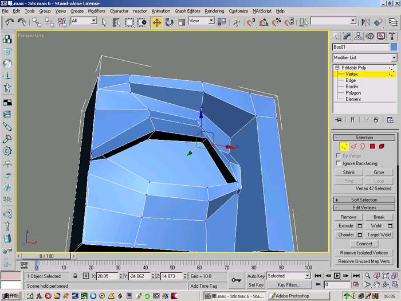This screenshot has width=401, height=301.
Task: Click the Remove vertex button
Action: [348, 217]
